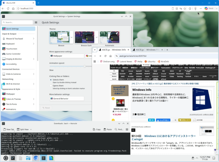Click Paste in the Konsole toolbar
Screen dimensions: 219x162
[108, 129]
